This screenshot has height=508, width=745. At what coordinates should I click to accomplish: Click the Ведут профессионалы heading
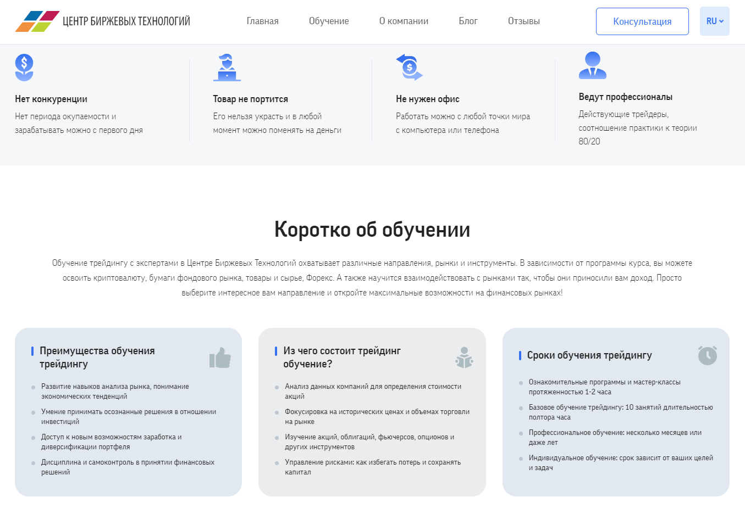pyautogui.click(x=625, y=97)
